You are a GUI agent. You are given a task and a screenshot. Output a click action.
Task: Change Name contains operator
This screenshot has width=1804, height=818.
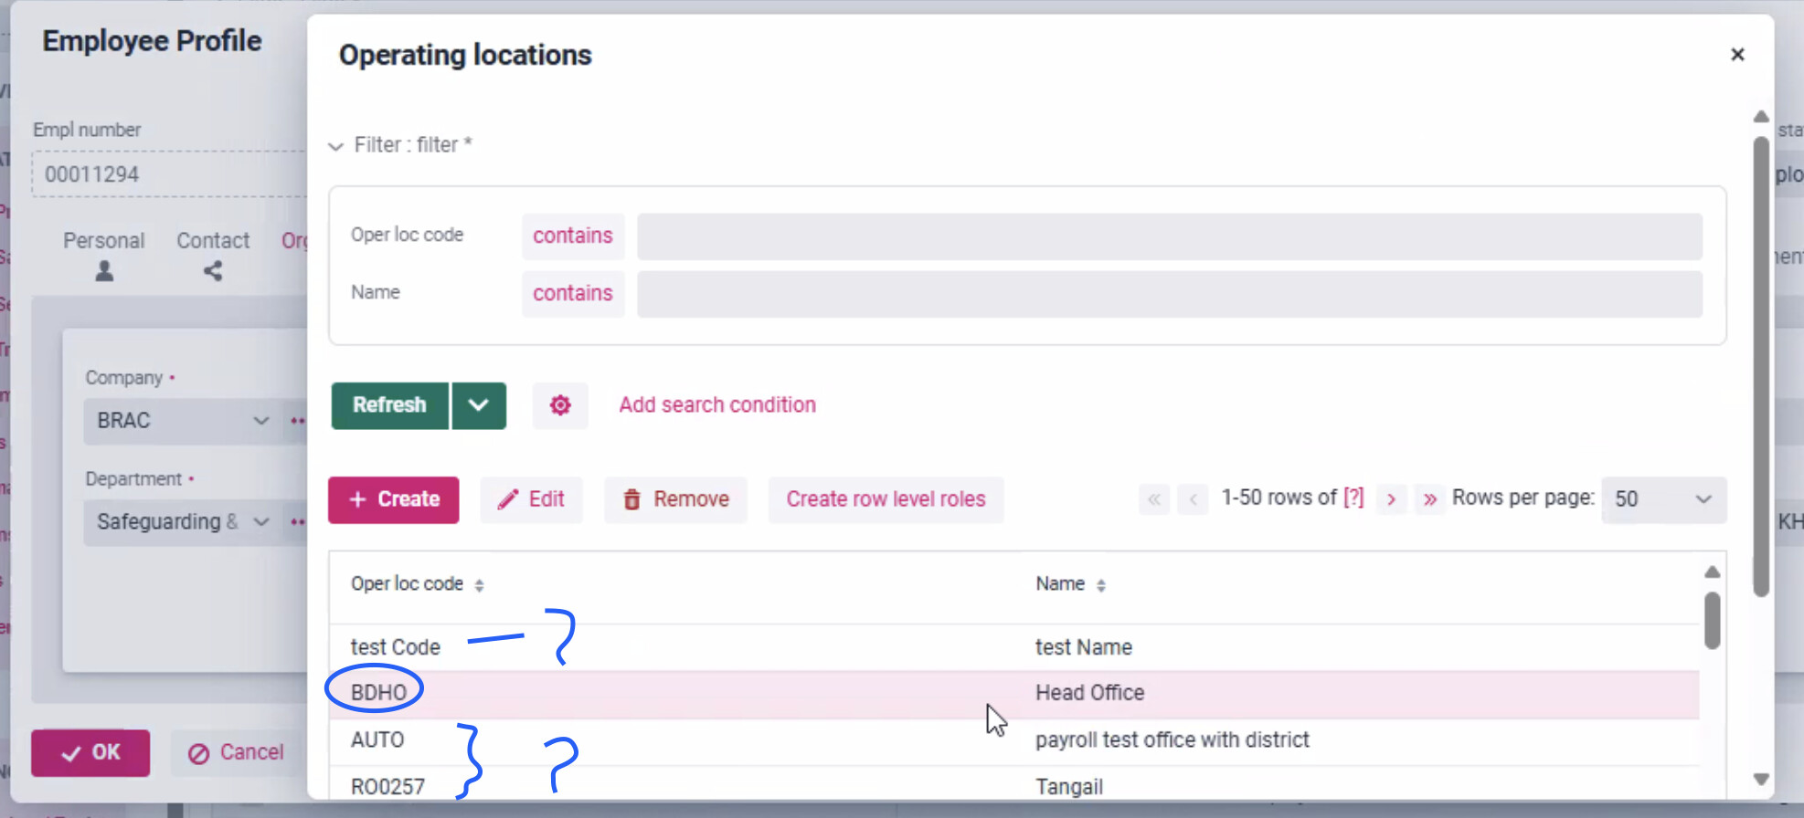(573, 293)
